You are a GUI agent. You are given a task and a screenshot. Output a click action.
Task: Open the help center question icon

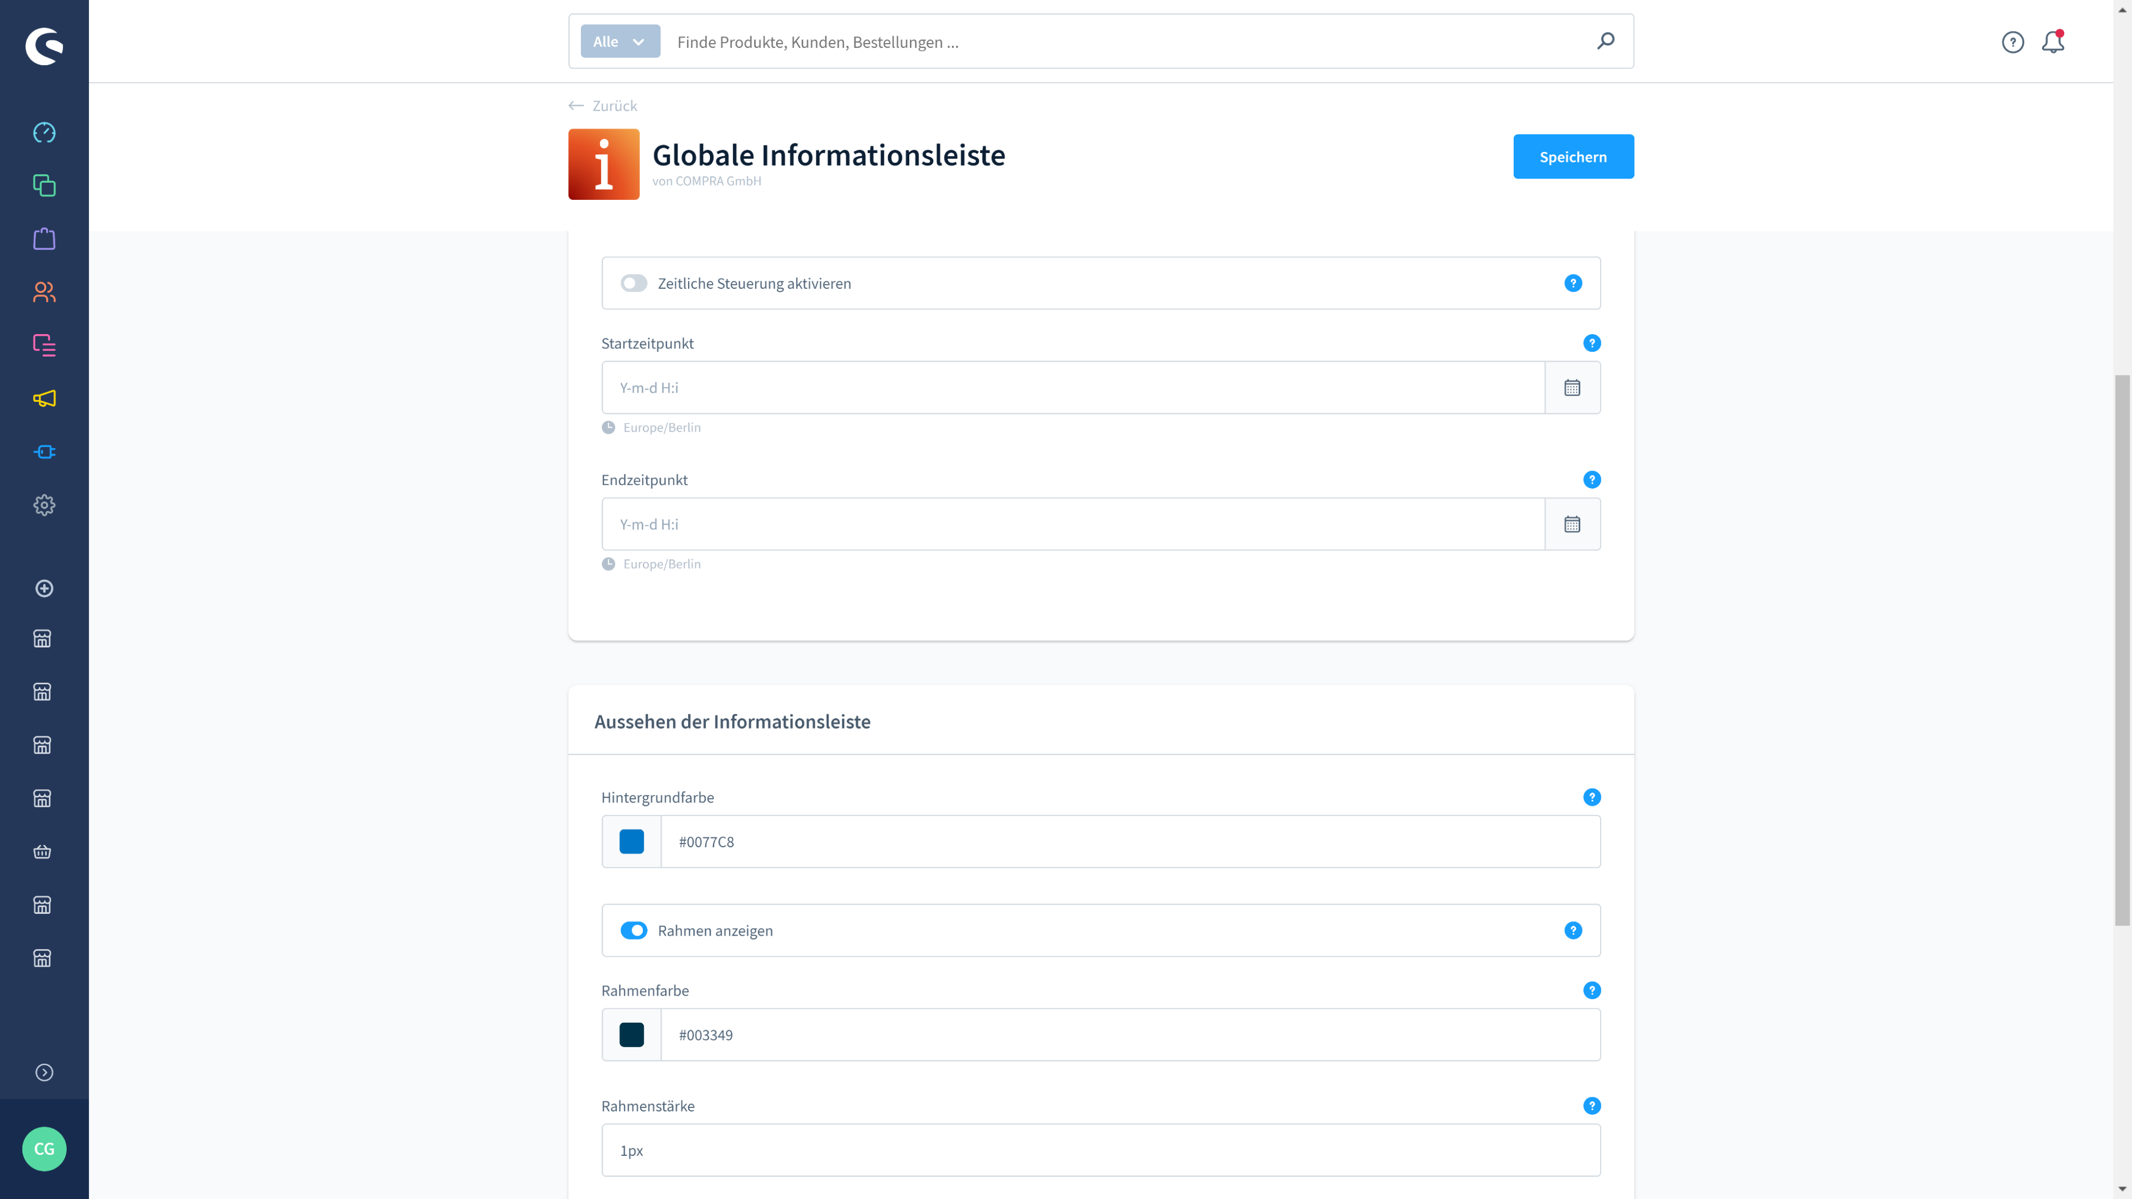click(x=2013, y=42)
